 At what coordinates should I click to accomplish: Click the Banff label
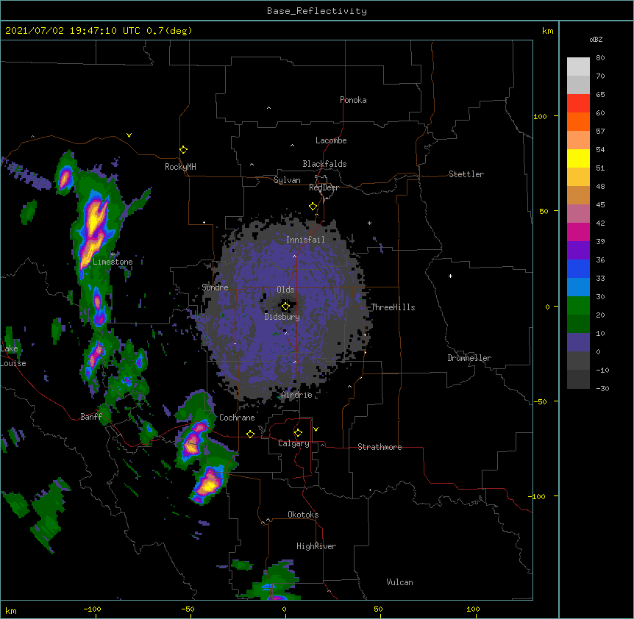(91, 417)
